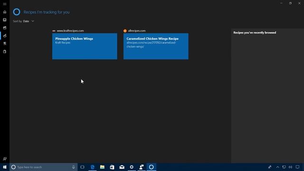Open the feedback icon at sidebar bottom

pos(5,159)
